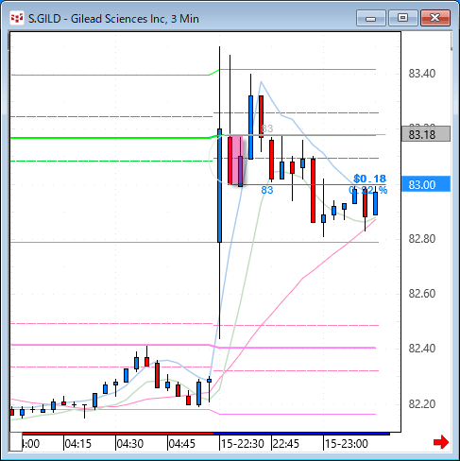Click the $0.18 profit label
This screenshot has height=461, width=460.
click(x=369, y=179)
